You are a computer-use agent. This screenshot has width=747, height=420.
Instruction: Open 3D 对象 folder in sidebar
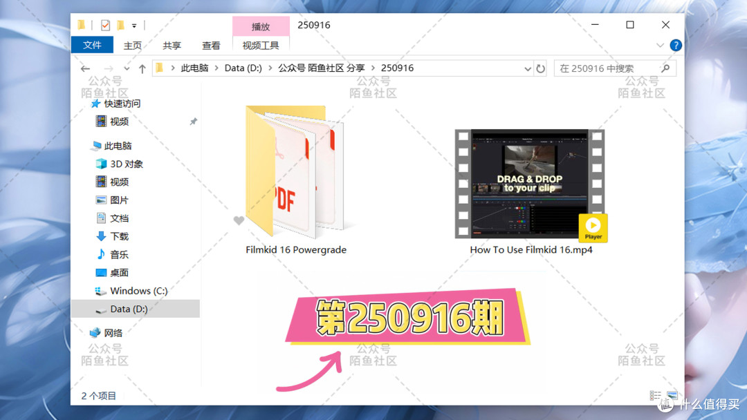(x=127, y=164)
